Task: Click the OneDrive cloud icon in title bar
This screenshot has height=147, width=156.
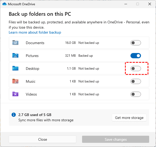Action: click(x=4, y=4)
